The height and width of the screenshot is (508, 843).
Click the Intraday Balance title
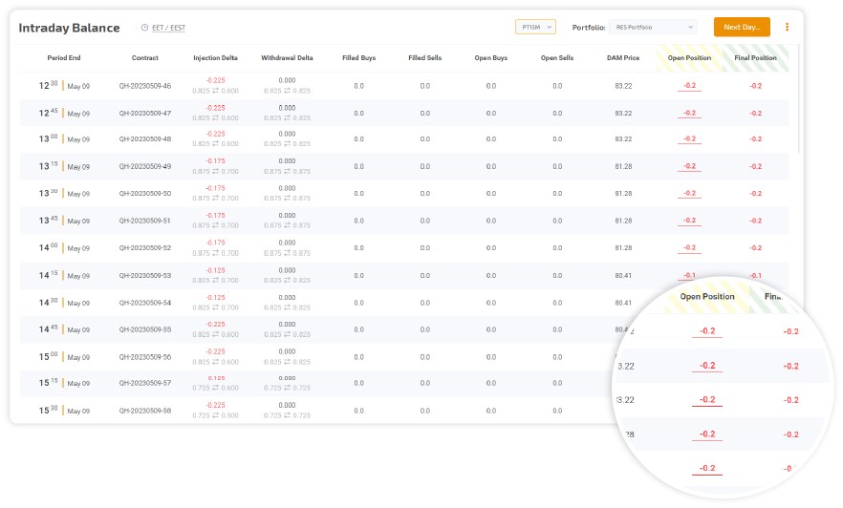coord(70,28)
